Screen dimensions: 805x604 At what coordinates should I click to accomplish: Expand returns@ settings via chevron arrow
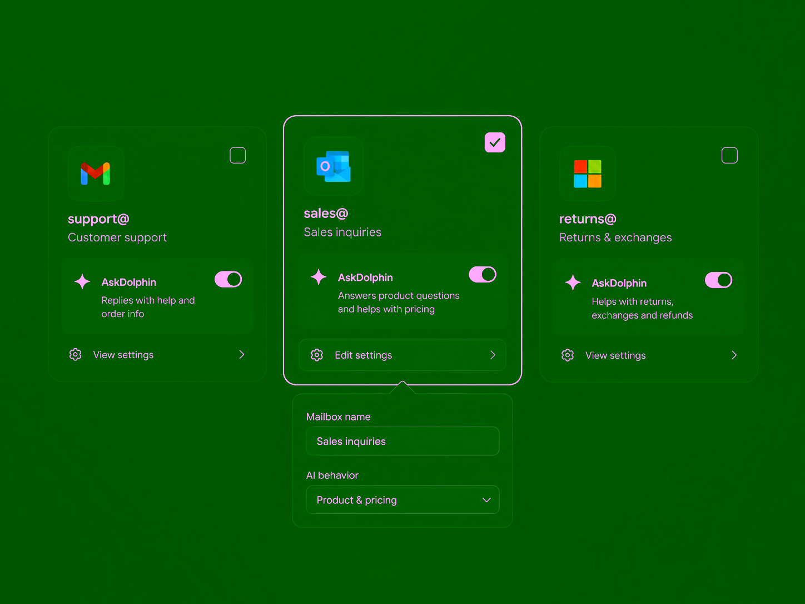click(x=734, y=355)
